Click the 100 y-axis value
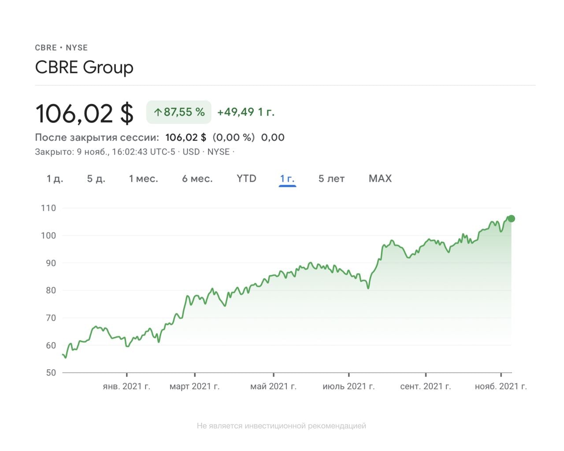564x451 pixels. click(x=48, y=235)
